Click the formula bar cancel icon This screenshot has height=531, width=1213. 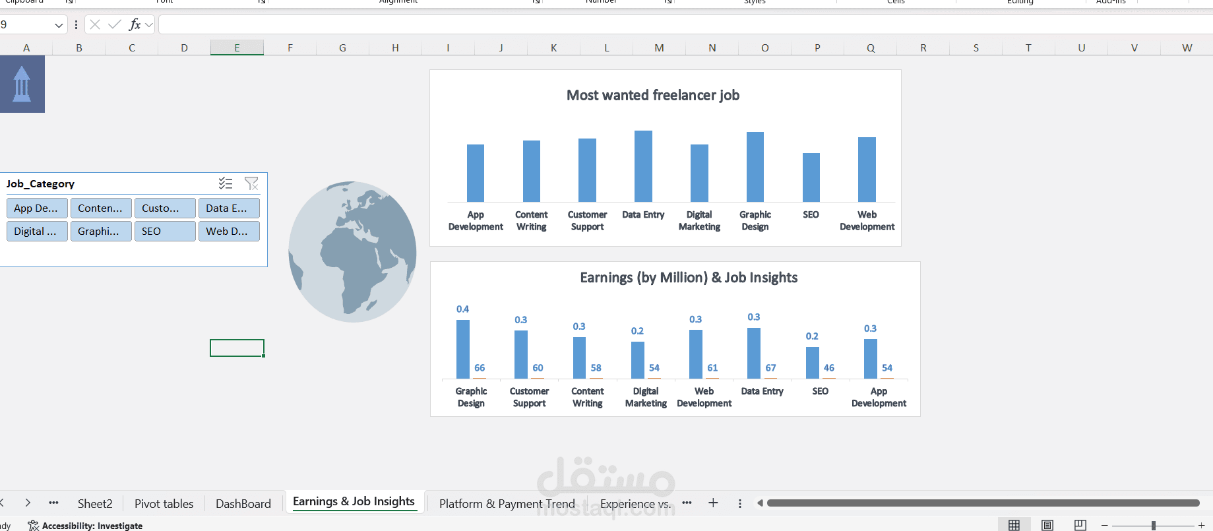[x=95, y=24]
